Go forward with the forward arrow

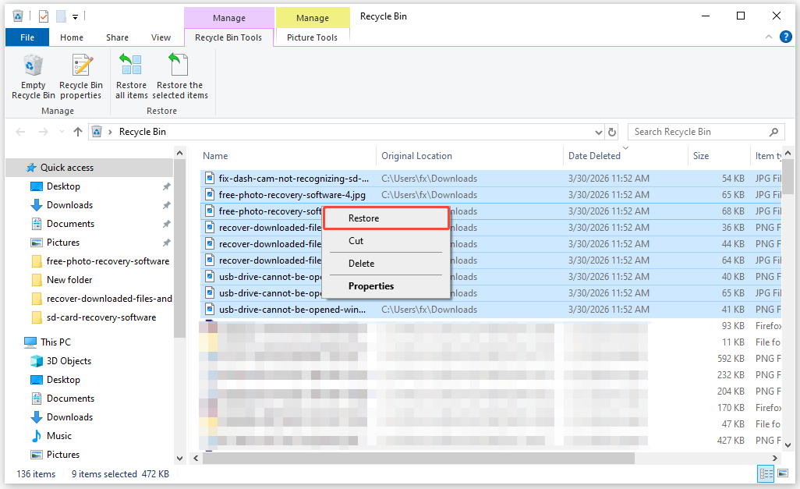(x=44, y=132)
